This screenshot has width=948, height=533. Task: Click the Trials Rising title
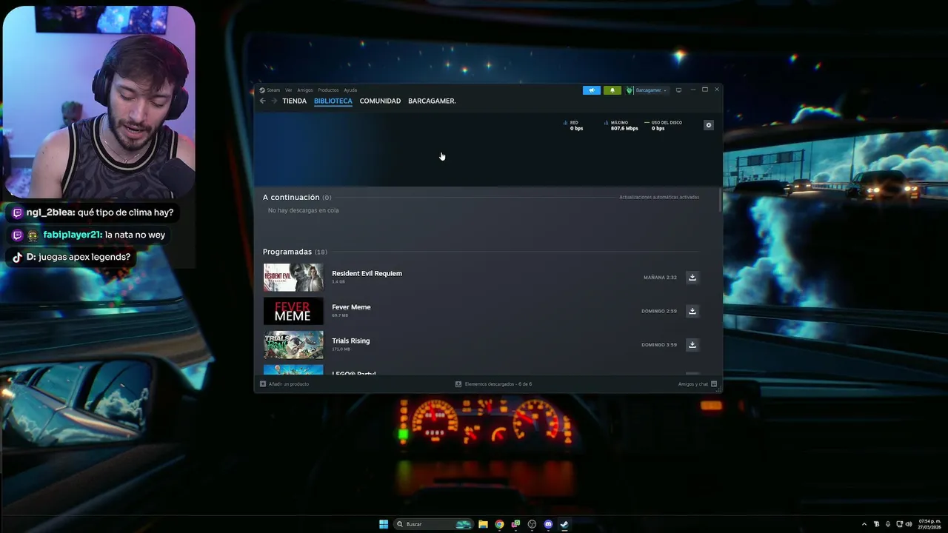350,341
